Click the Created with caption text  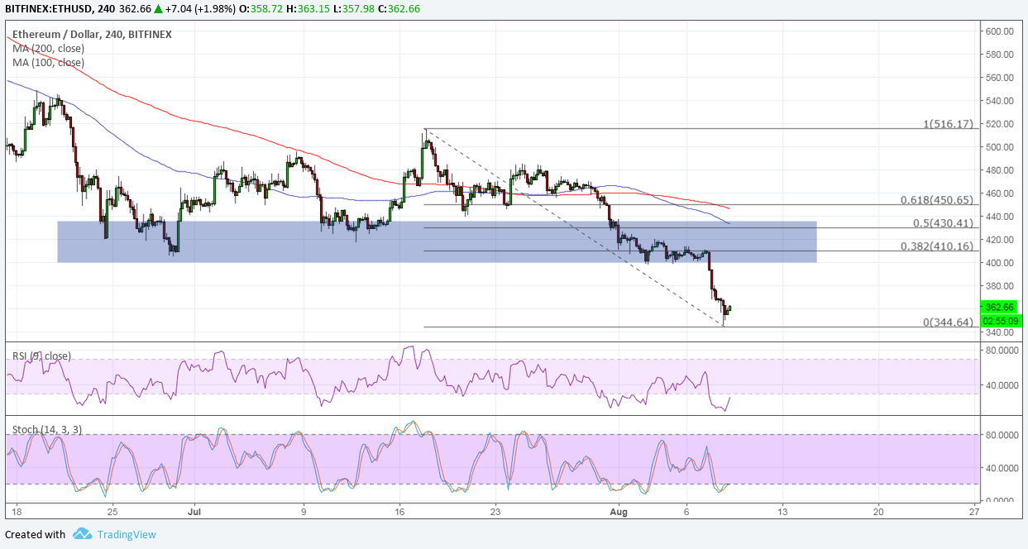(x=36, y=535)
